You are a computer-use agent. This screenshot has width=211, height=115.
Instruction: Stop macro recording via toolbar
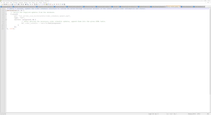(x=59, y=4)
